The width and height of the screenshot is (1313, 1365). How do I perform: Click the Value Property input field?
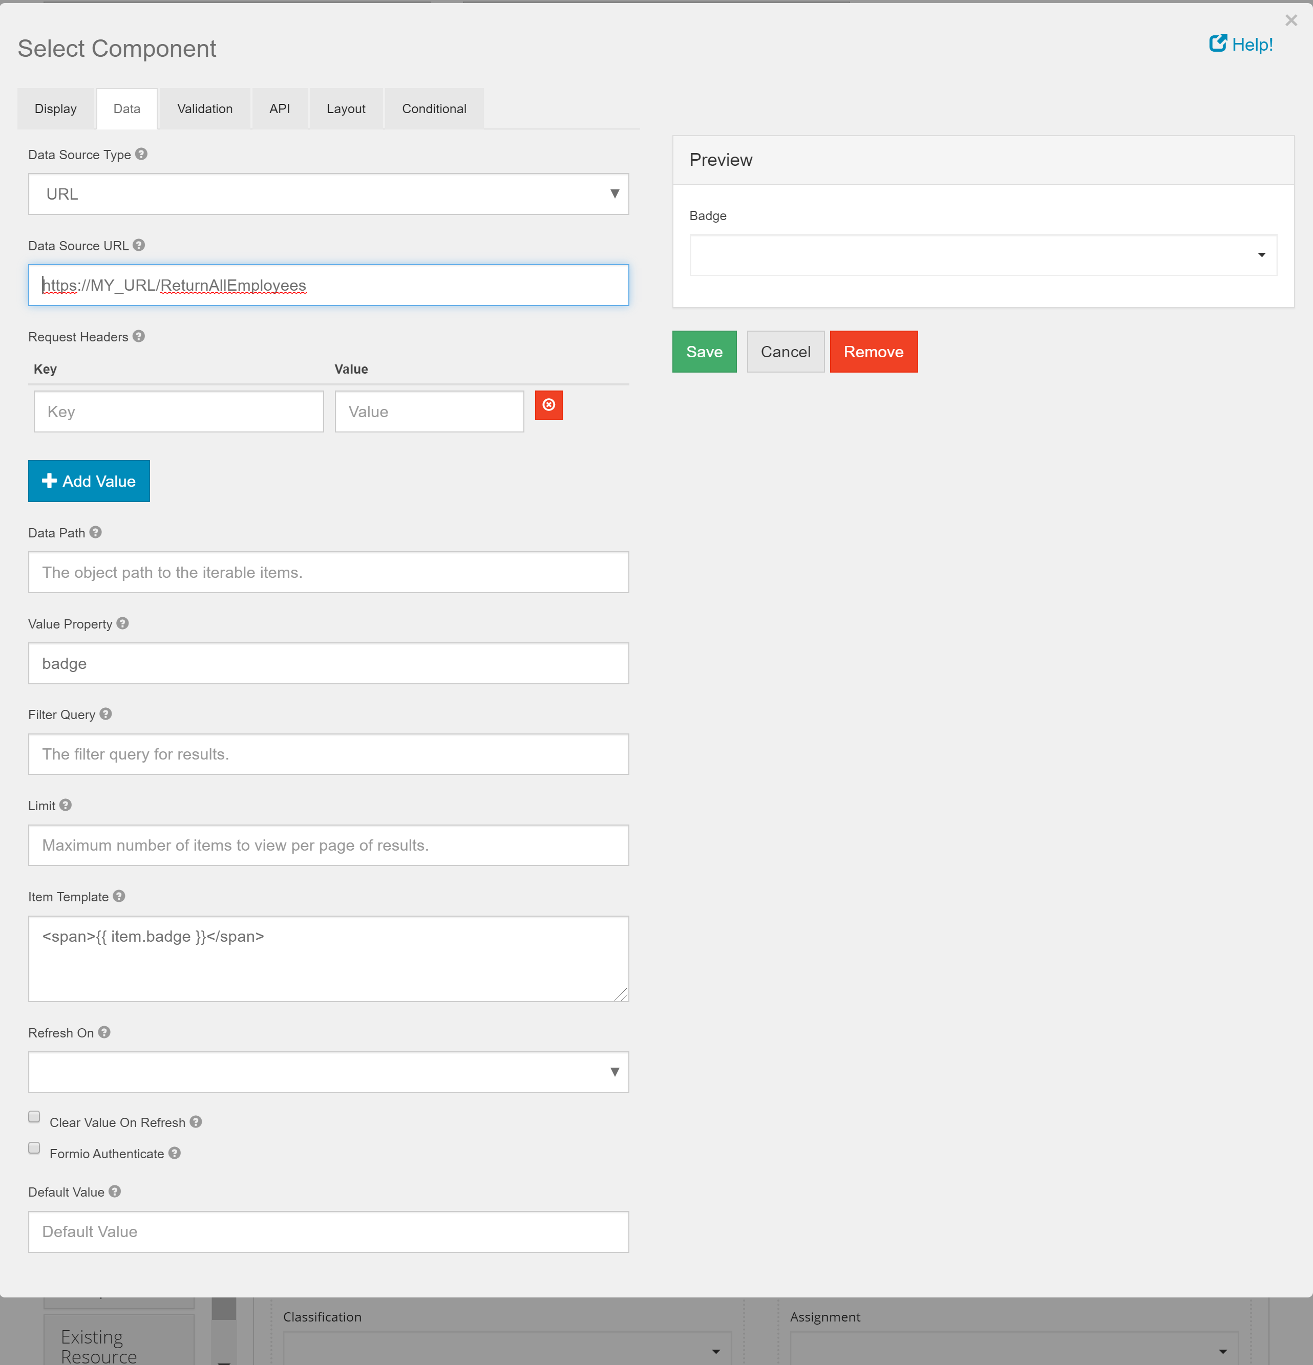(x=328, y=664)
